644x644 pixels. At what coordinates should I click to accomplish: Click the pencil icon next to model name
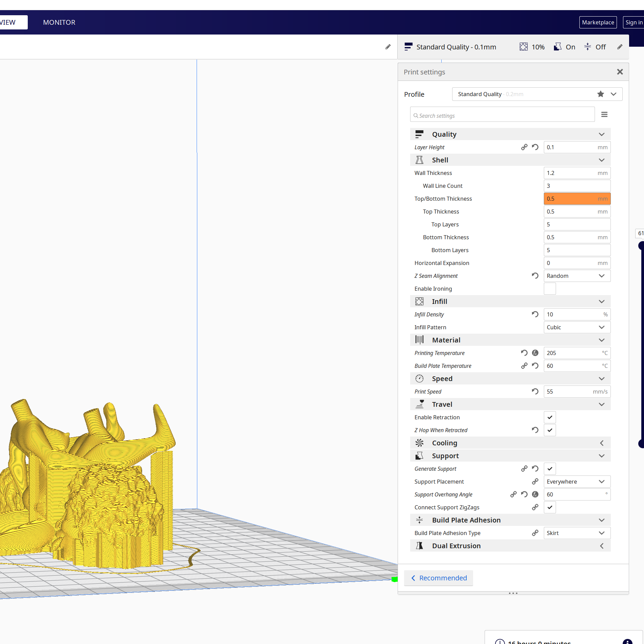pyautogui.click(x=388, y=47)
